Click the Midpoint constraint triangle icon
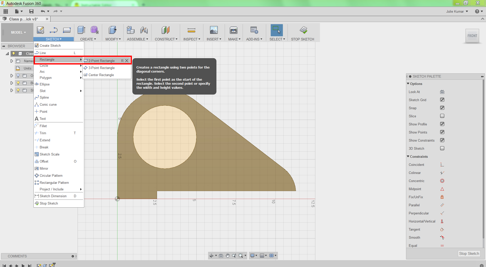This screenshot has width=486, height=267. [x=442, y=189]
